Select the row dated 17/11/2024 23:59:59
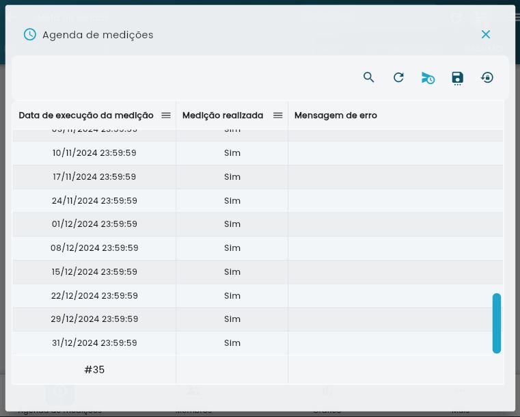 pos(258,177)
